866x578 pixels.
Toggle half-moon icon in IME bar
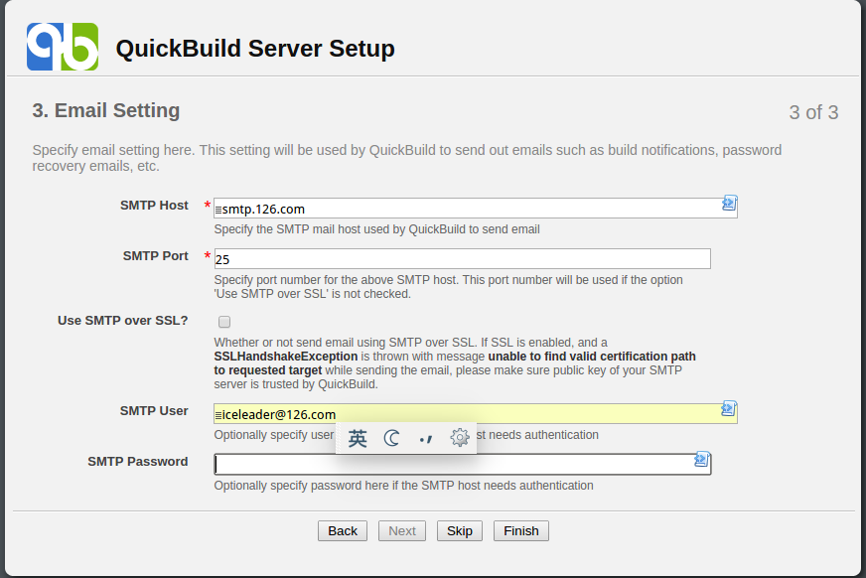pyautogui.click(x=391, y=439)
